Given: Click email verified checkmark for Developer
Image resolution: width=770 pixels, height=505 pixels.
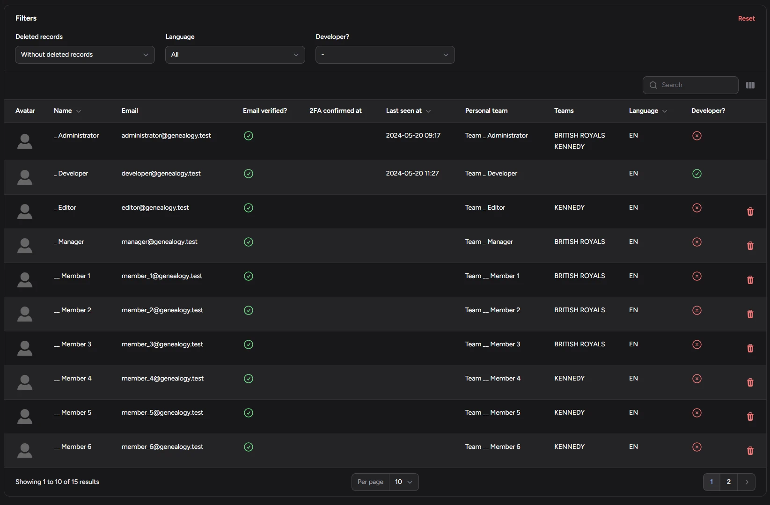Looking at the screenshot, I should pos(249,174).
